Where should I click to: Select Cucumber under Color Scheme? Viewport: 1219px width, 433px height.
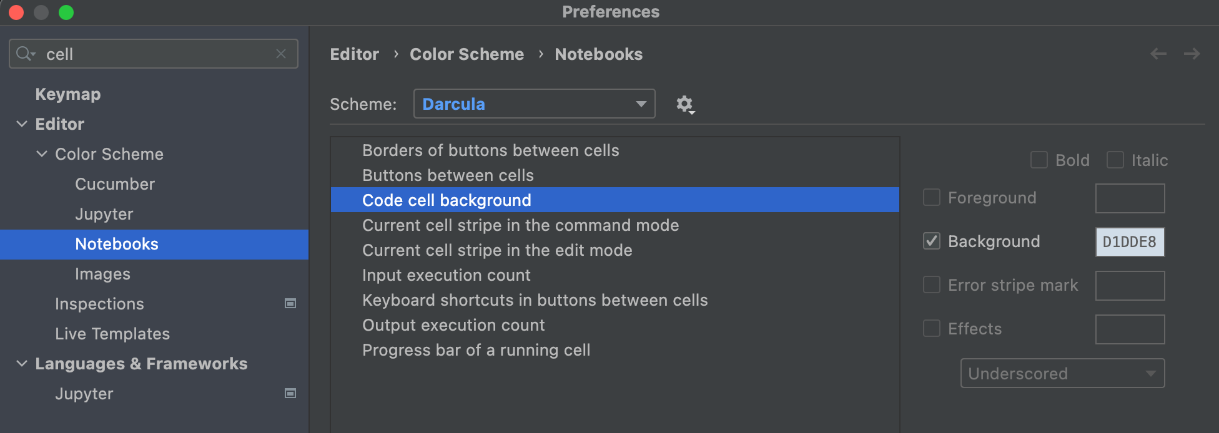[115, 184]
